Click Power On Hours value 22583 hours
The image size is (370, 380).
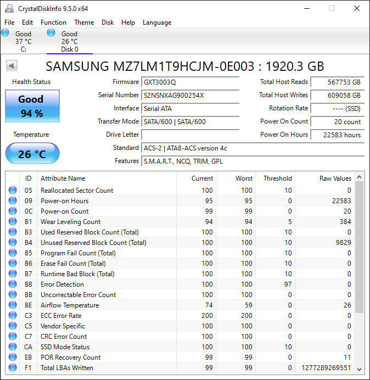(338, 135)
